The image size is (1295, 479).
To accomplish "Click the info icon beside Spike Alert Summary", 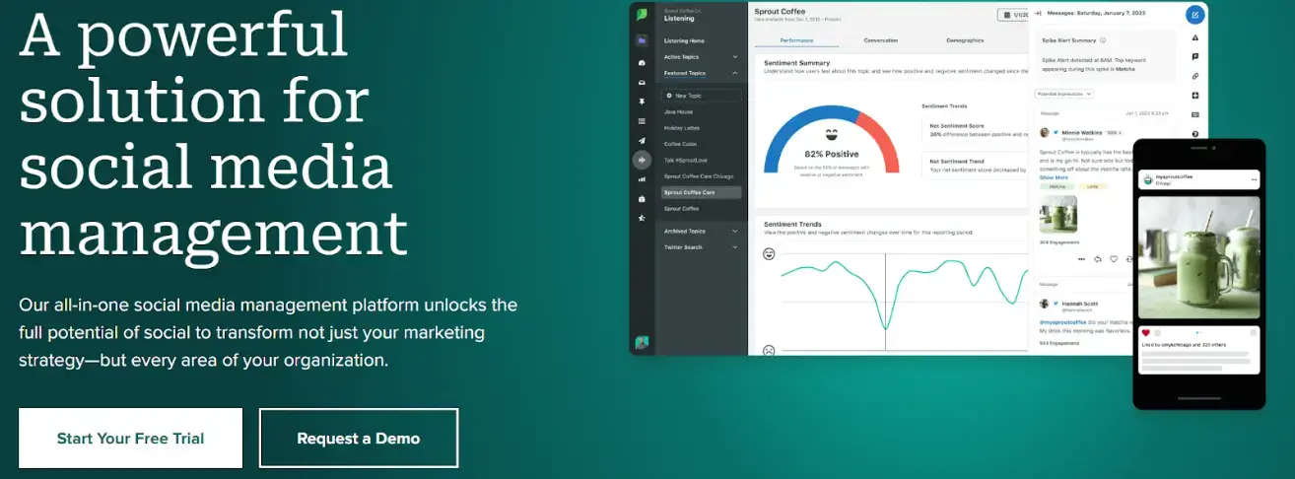I will (1103, 40).
